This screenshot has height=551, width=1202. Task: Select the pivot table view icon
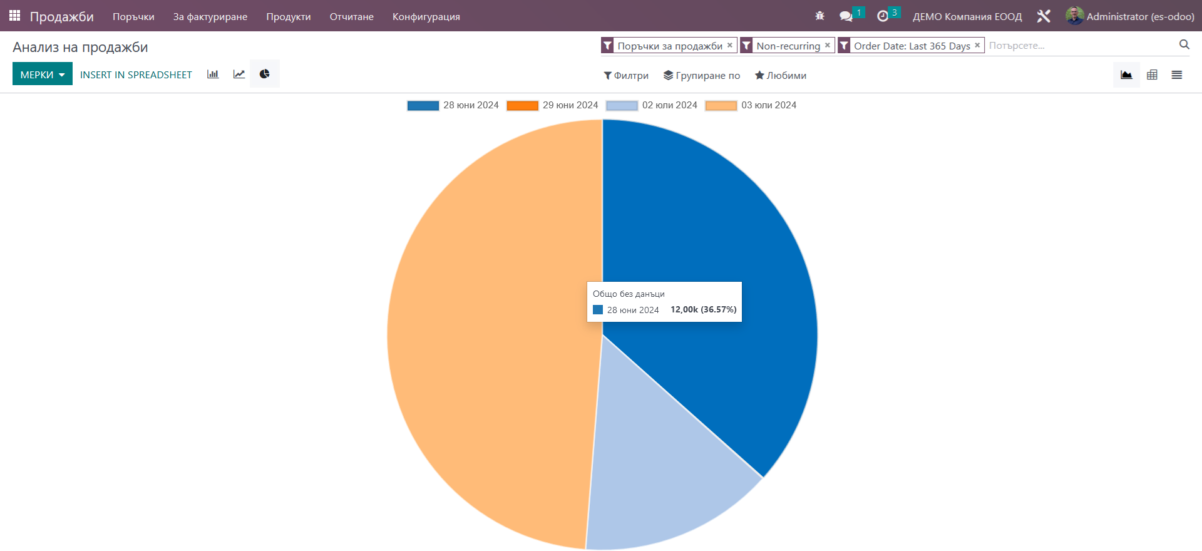pyautogui.click(x=1152, y=75)
